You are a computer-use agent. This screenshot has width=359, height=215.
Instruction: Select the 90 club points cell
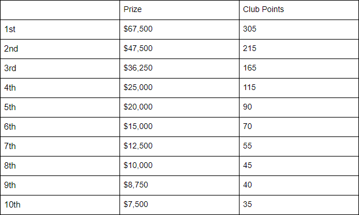click(x=299, y=107)
